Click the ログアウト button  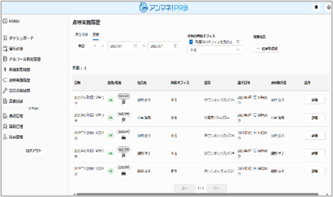pyautogui.click(x=34, y=151)
